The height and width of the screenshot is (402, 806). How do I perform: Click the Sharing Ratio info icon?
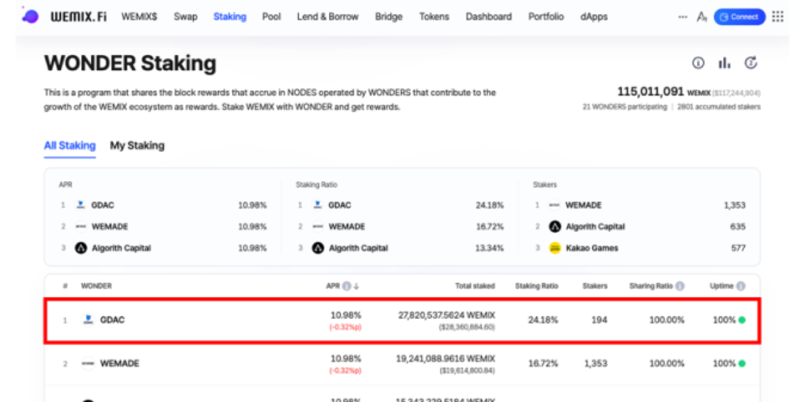click(680, 286)
